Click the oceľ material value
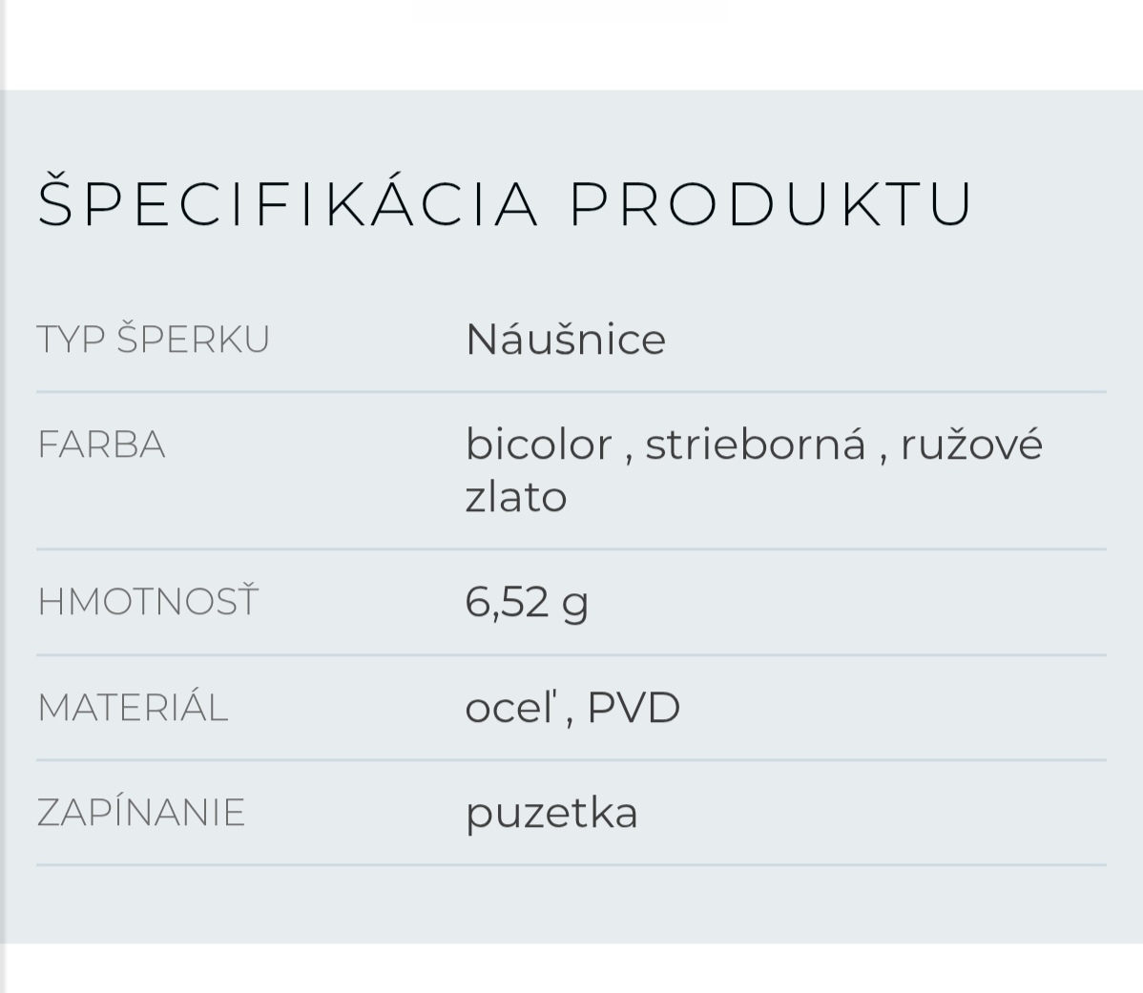The image size is (1143, 993). 509,708
